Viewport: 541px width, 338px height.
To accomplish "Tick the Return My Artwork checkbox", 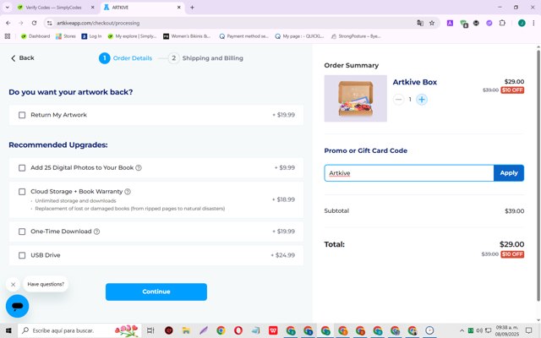I will click(x=22, y=115).
